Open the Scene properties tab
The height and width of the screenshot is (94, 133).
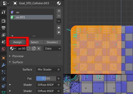click(4, 42)
